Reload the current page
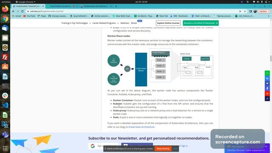The width and height of the screenshot is (272, 153). [23, 11]
